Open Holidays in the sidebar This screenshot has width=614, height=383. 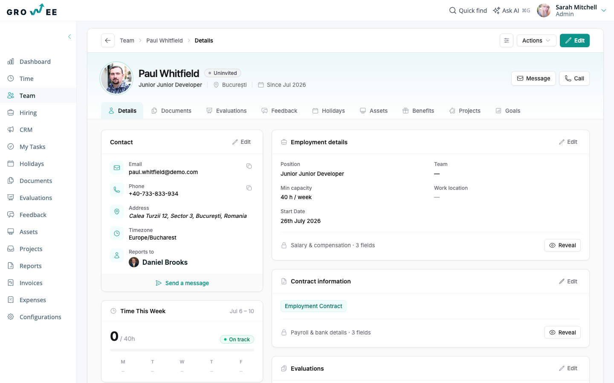coord(38,164)
